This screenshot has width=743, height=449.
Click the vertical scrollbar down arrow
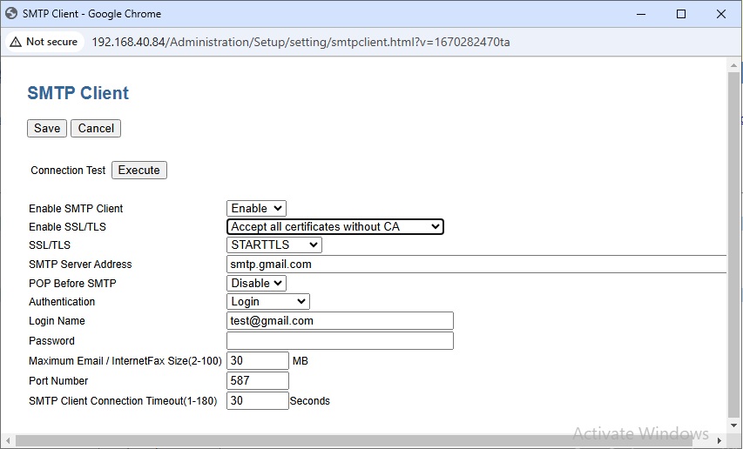pyautogui.click(x=733, y=426)
